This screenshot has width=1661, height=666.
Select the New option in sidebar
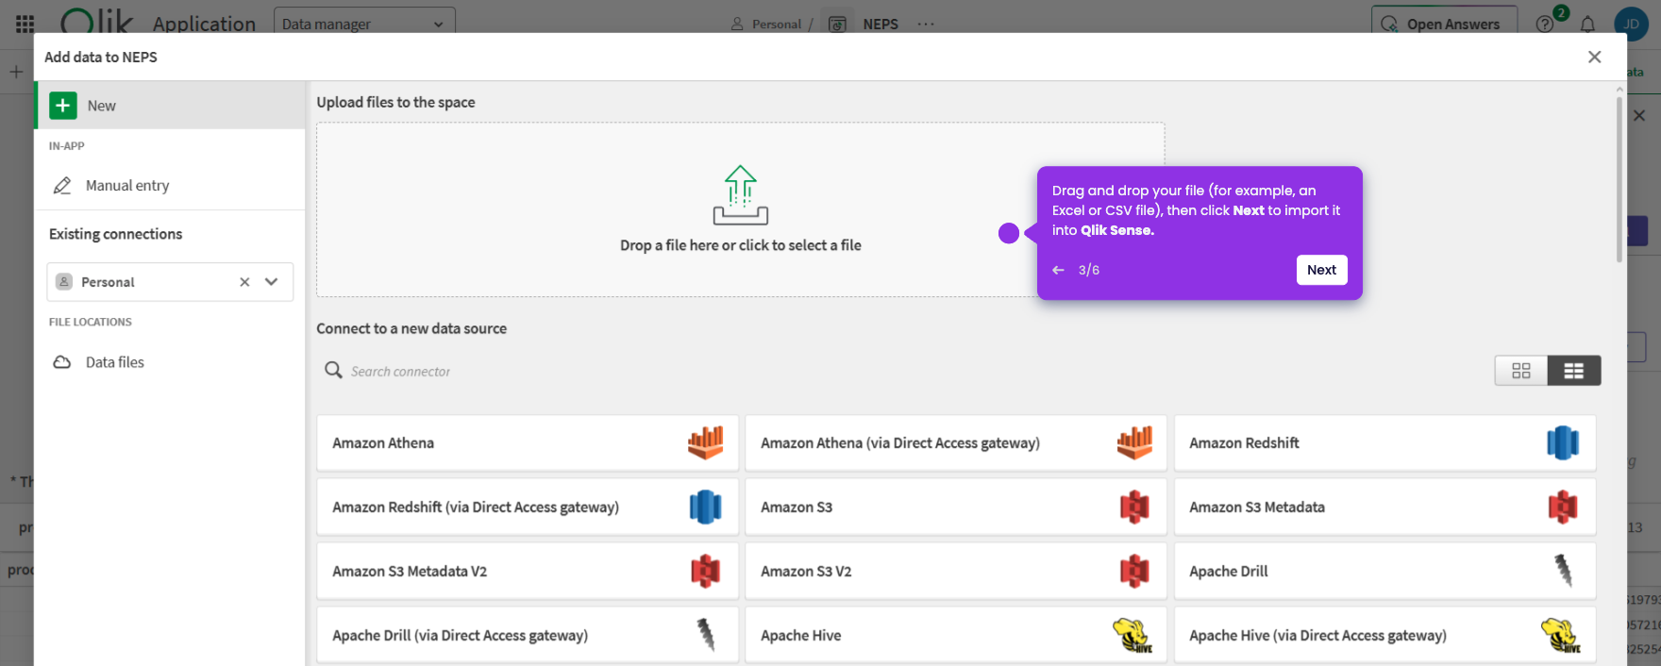point(170,105)
